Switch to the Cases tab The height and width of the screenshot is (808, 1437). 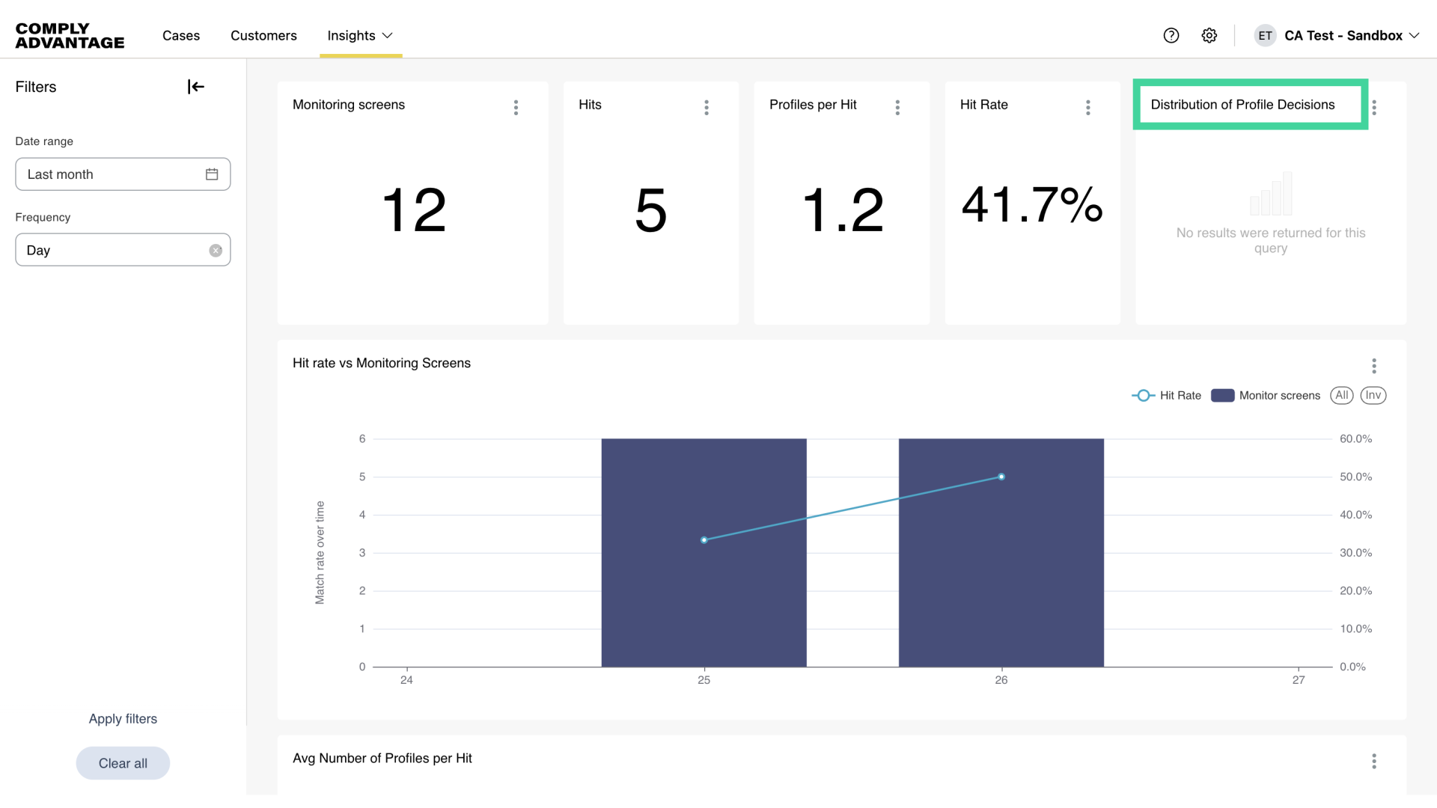coord(180,35)
